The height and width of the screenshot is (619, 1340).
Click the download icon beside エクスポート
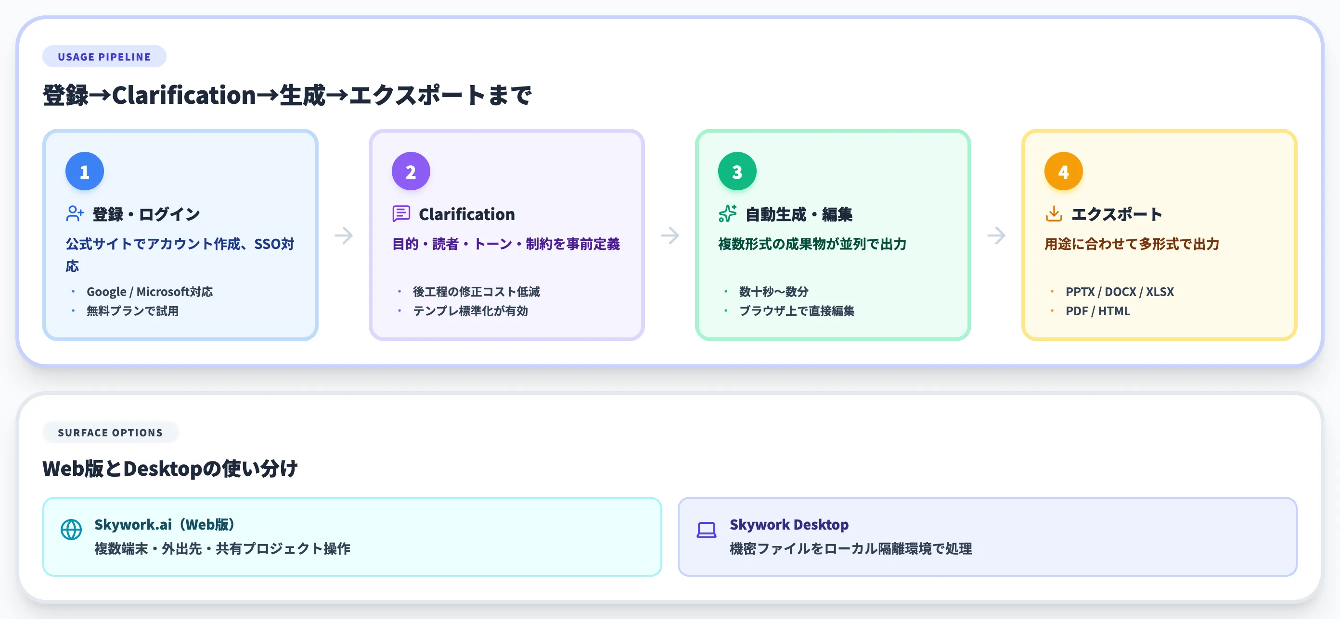(x=1054, y=214)
